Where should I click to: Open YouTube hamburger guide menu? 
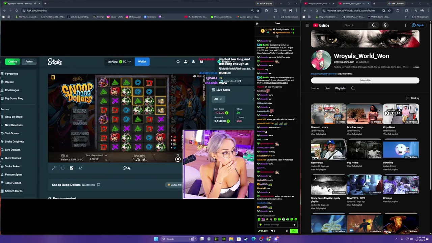point(307,25)
